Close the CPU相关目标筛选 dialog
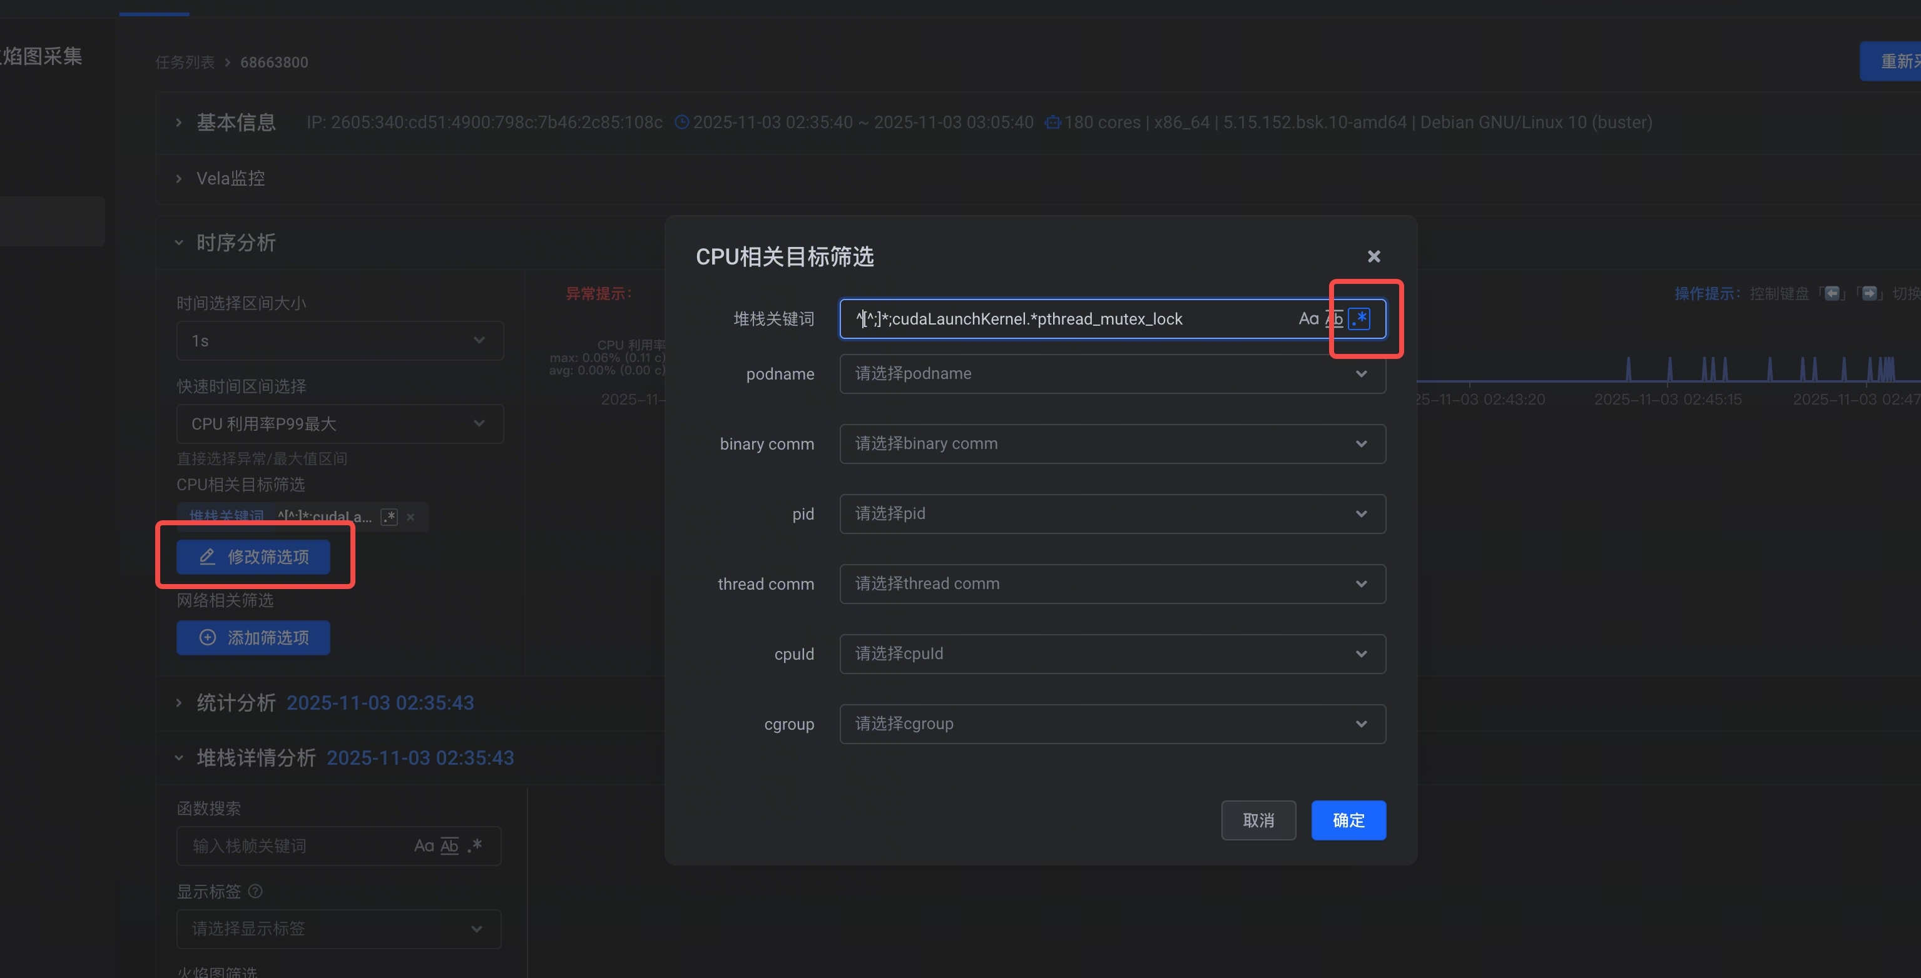Image resolution: width=1921 pixels, height=978 pixels. tap(1373, 256)
